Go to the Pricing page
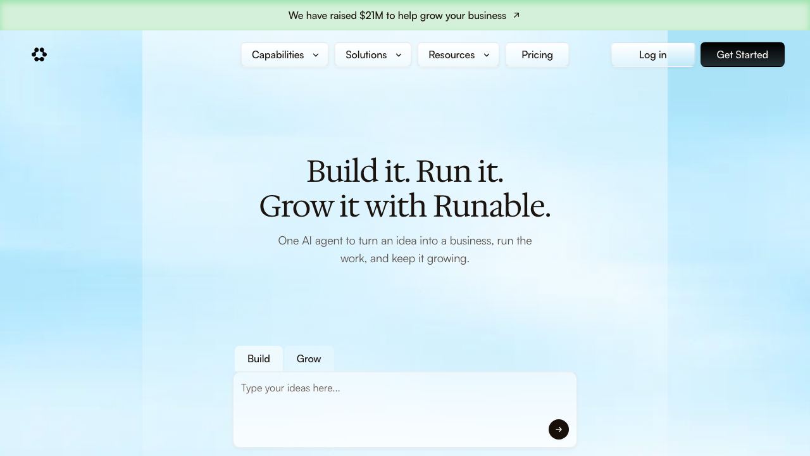This screenshot has width=810, height=456. click(537, 54)
